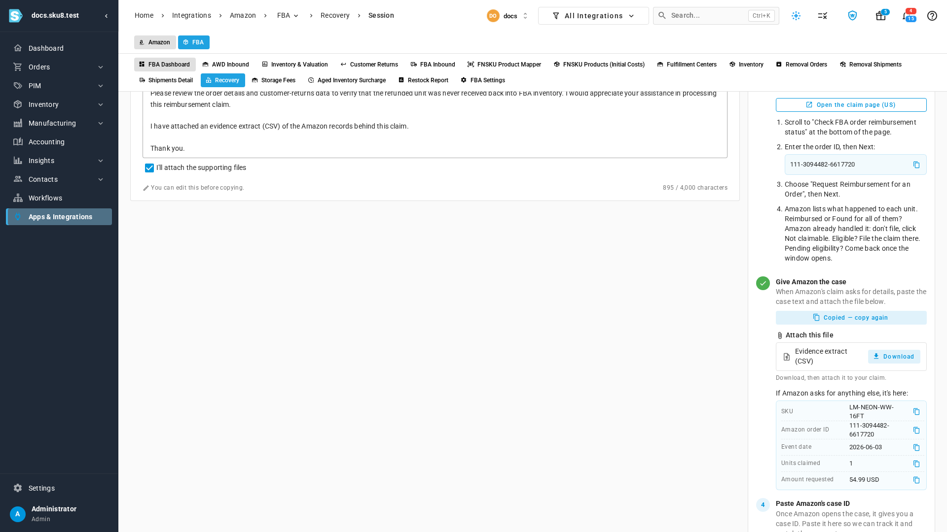Click Open the claim page (US)
The image size is (947, 532).
851,105
